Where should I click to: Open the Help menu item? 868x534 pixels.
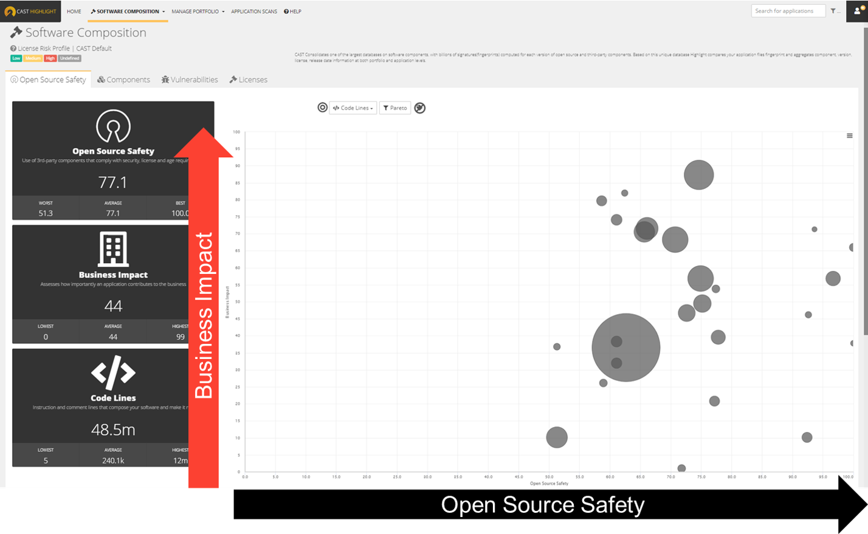tap(293, 12)
